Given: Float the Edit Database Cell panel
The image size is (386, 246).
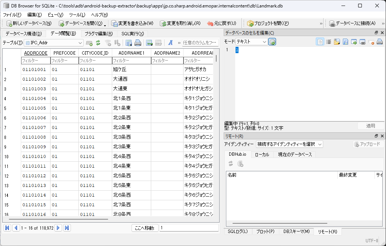Looking at the screenshot, I should (376, 33).
